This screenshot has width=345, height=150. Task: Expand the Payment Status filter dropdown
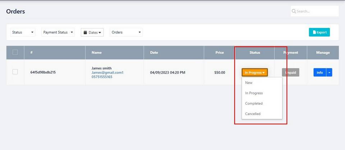point(58,32)
